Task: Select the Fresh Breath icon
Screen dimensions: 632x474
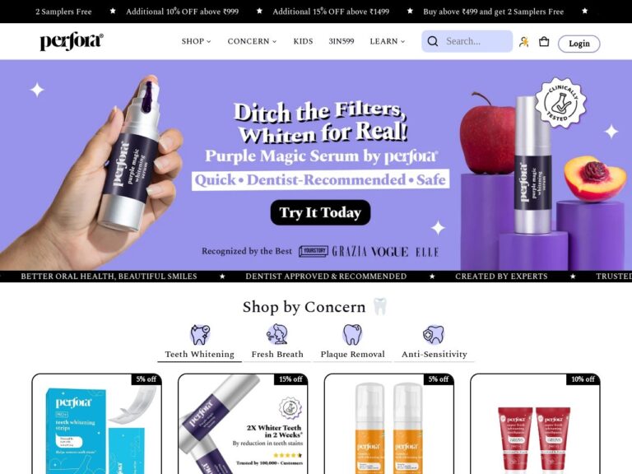Action: 276,334
